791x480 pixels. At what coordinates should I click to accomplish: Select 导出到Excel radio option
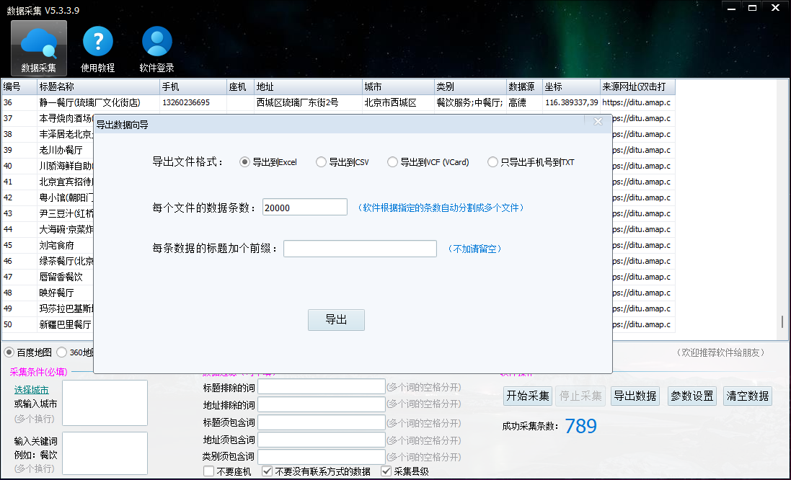coord(268,162)
